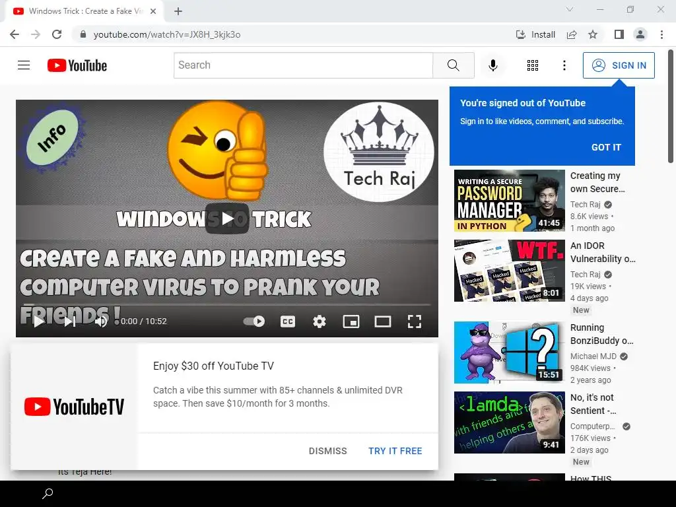Skip to next video

click(70, 321)
